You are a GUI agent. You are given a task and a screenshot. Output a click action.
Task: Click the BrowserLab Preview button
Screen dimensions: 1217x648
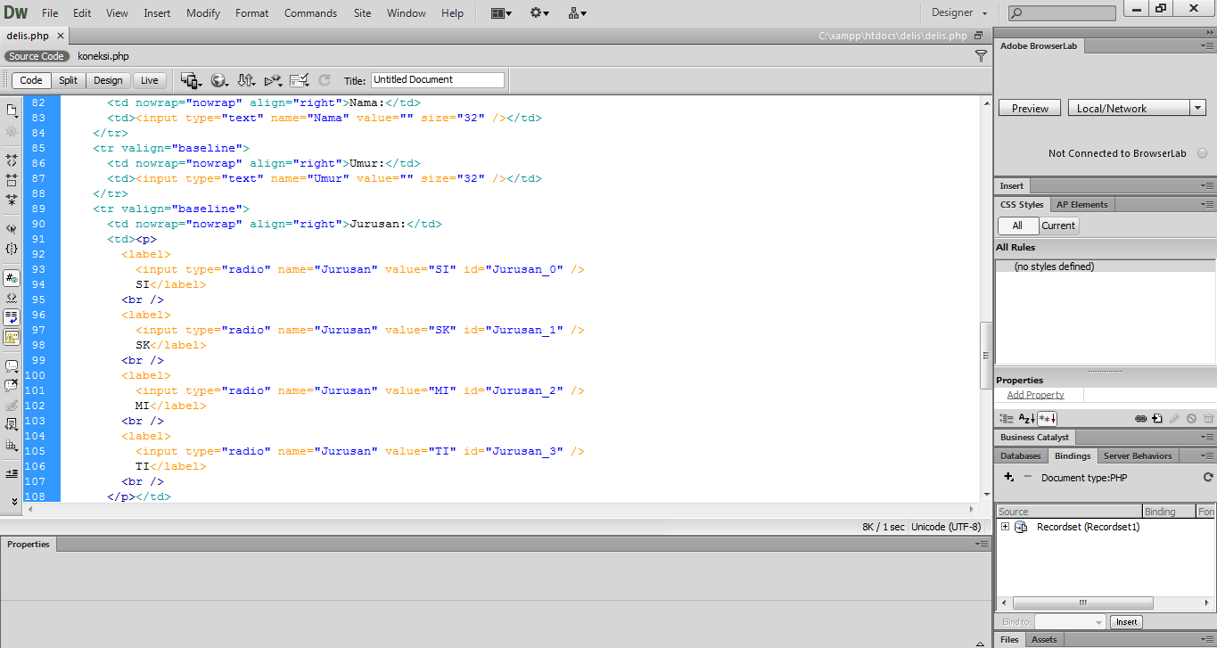click(x=1029, y=107)
